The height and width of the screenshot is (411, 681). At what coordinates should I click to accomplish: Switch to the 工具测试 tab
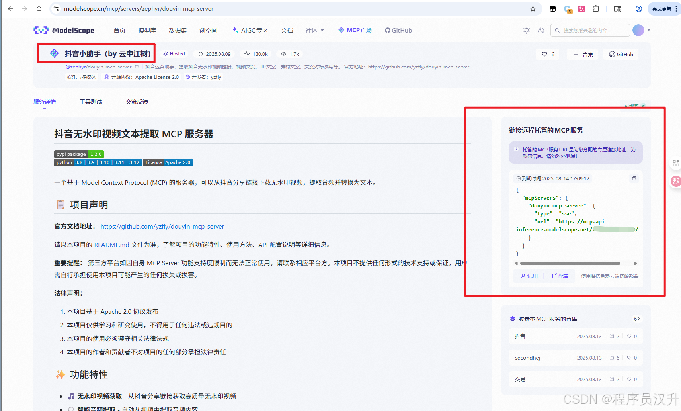coord(91,102)
